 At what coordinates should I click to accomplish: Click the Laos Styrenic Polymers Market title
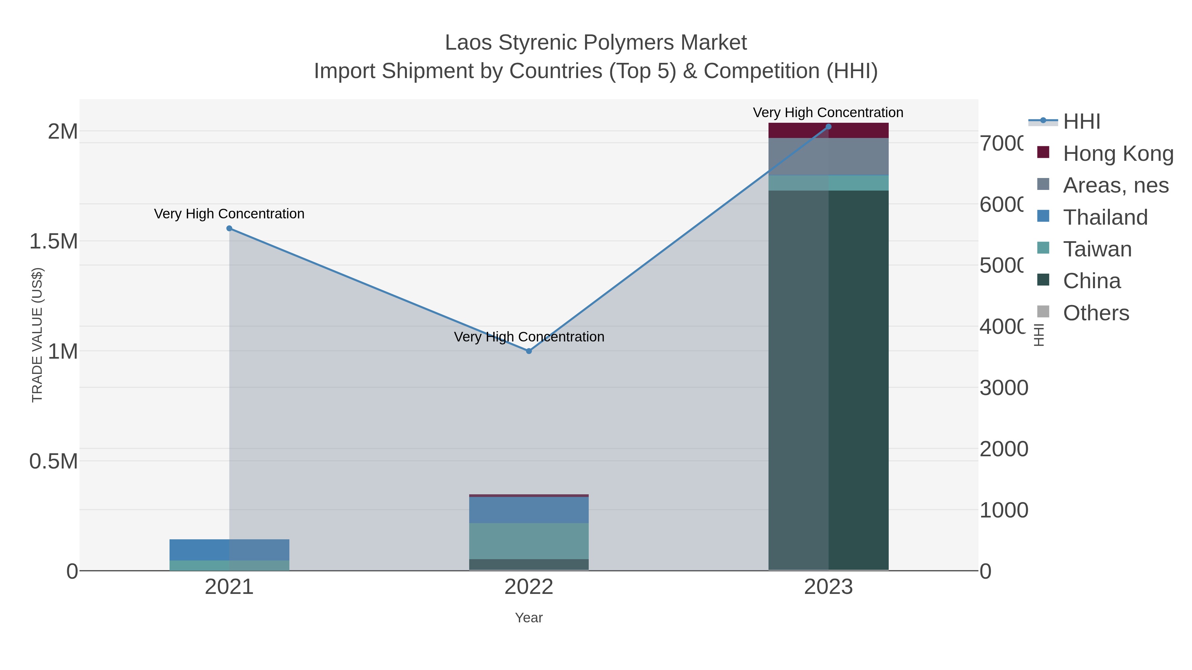tap(596, 43)
